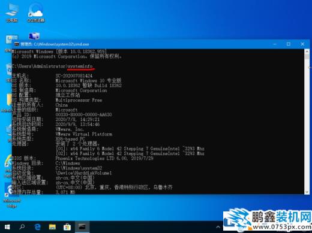Screen dimensions: 312x233
Task: Minimize the cmd window
Action: tap(275, 44)
